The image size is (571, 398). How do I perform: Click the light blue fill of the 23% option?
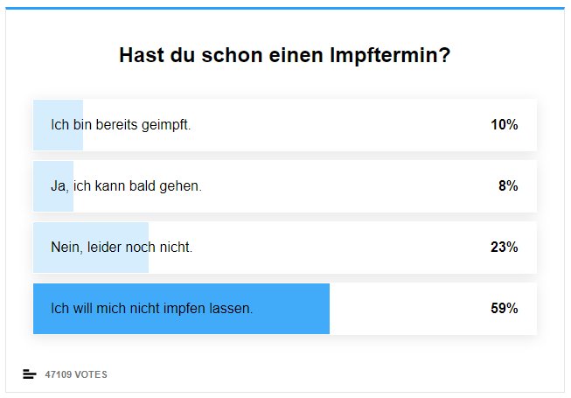(91, 248)
